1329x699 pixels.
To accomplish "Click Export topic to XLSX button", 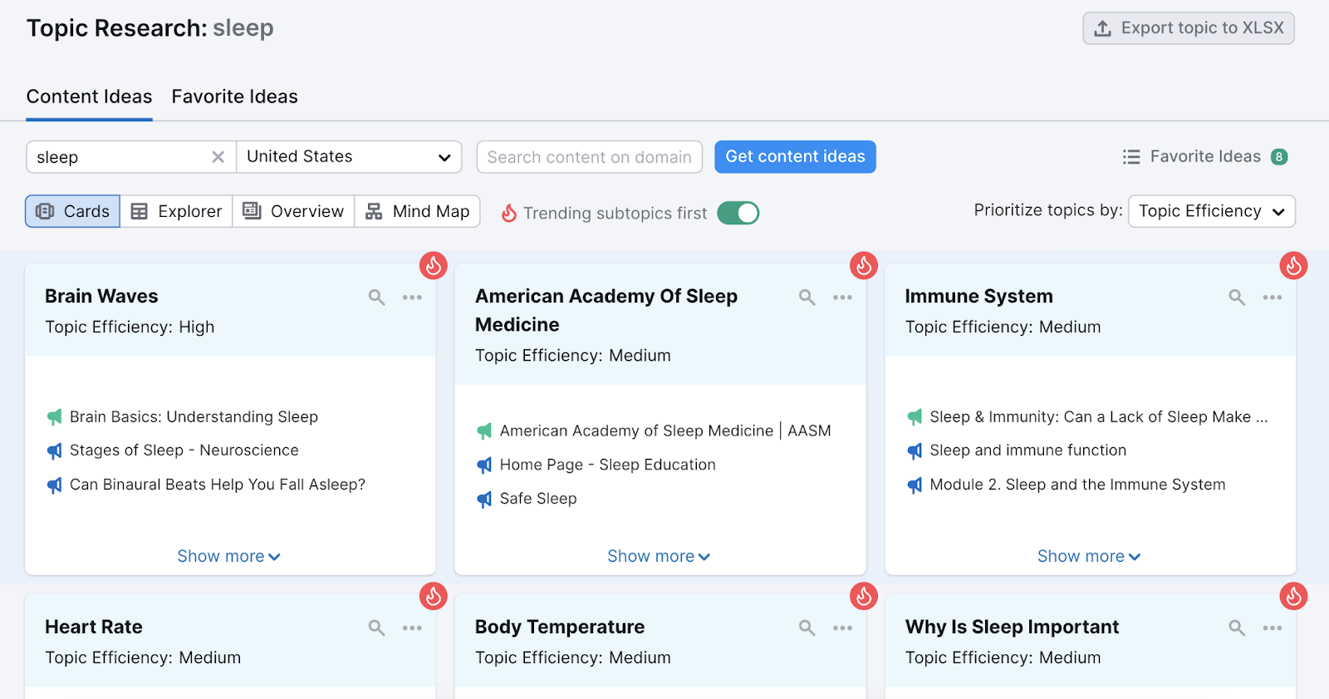I will 1188,28.
